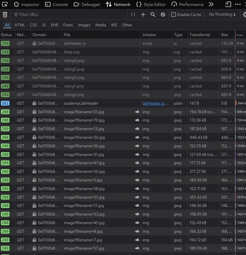The height and width of the screenshot is (255, 246).
Task: Open the Inspector tab
Action: tap(27, 4)
